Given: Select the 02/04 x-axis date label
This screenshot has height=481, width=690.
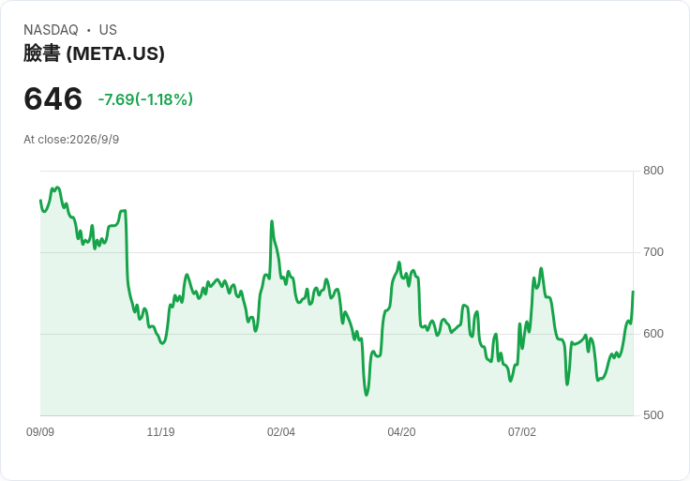Looking at the screenshot, I should pos(280,432).
